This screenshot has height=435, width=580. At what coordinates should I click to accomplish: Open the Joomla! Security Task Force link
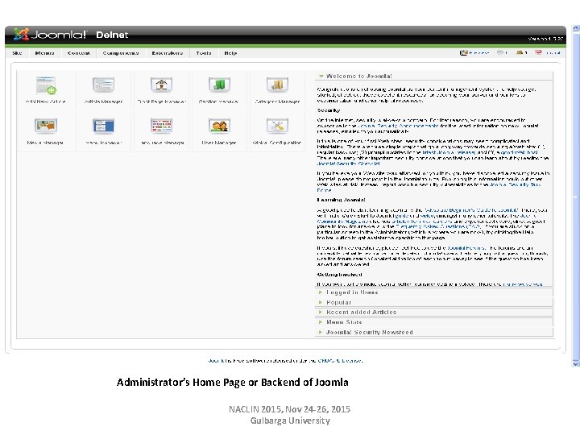pos(515,184)
